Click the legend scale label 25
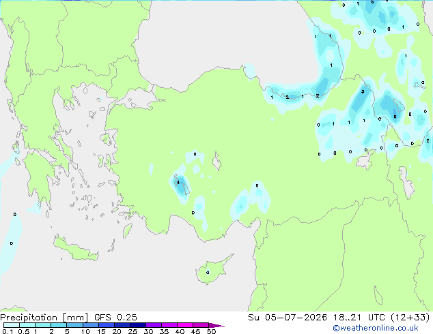This screenshot has height=334, width=433. pyautogui.click(x=132, y=331)
